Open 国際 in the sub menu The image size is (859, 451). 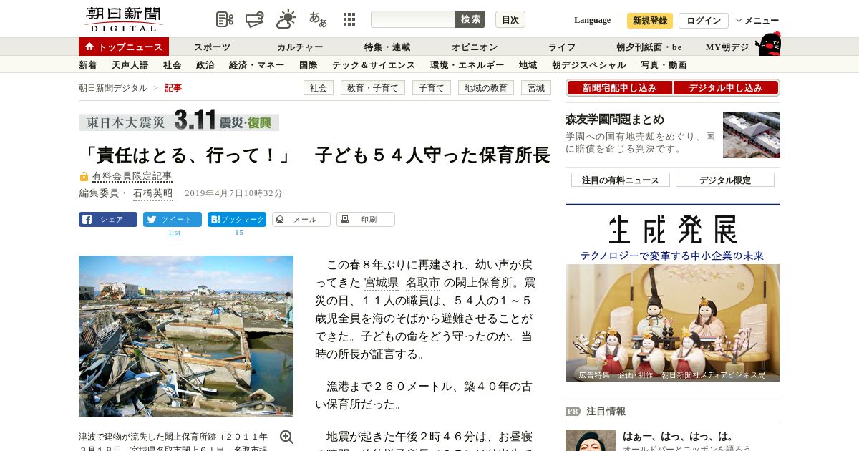click(x=309, y=65)
